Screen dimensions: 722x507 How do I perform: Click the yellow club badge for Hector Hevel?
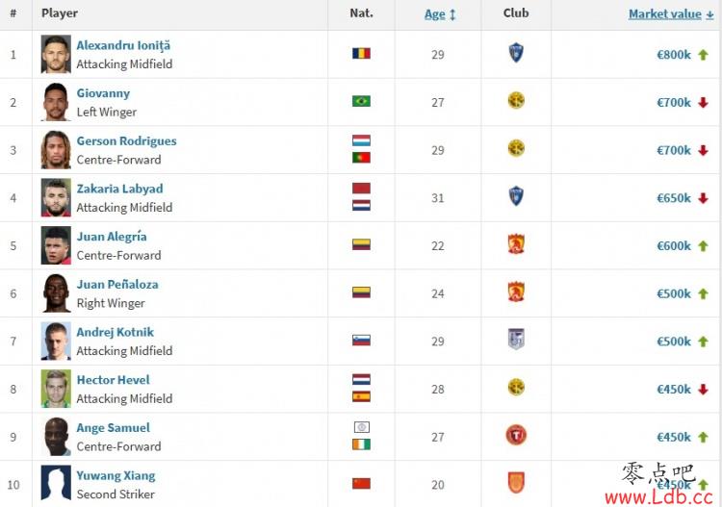click(516, 387)
